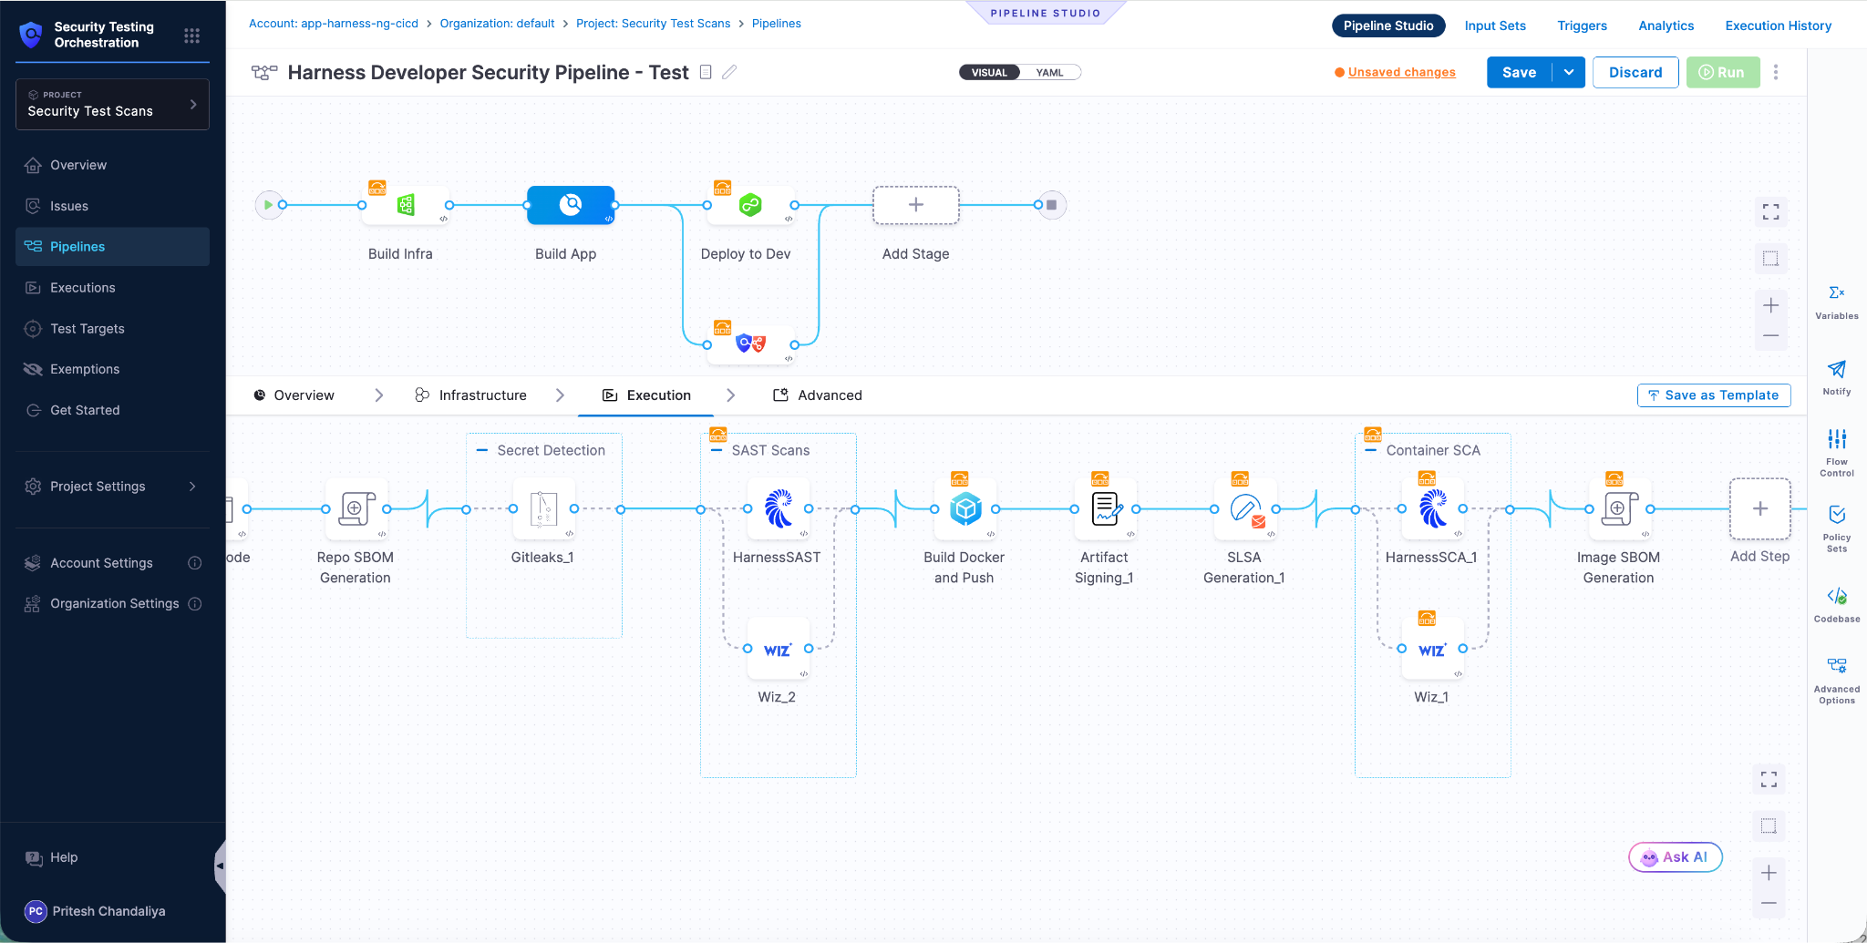Click the pipeline description note icon

coord(706,72)
